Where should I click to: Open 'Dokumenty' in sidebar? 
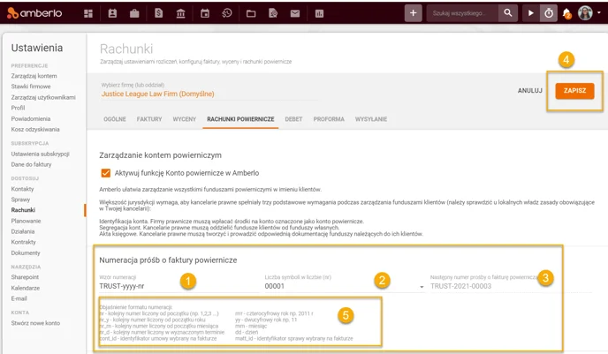pyautogui.click(x=26, y=252)
